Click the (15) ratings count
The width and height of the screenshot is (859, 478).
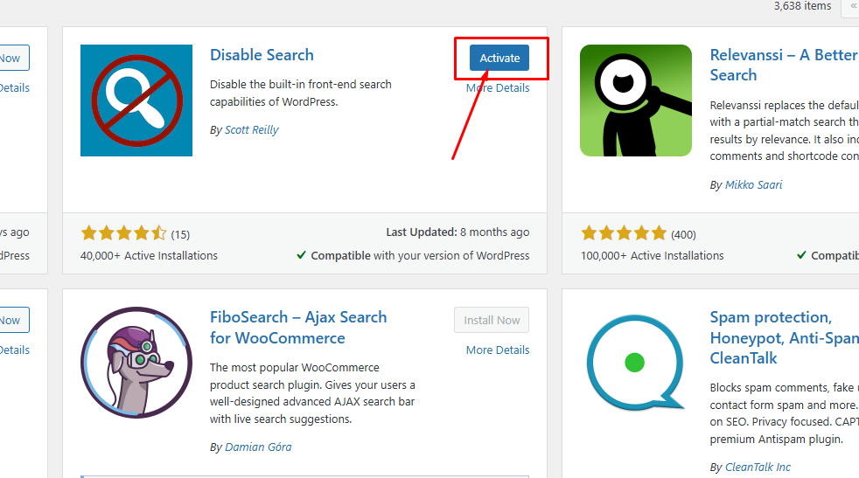(x=180, y=234)
